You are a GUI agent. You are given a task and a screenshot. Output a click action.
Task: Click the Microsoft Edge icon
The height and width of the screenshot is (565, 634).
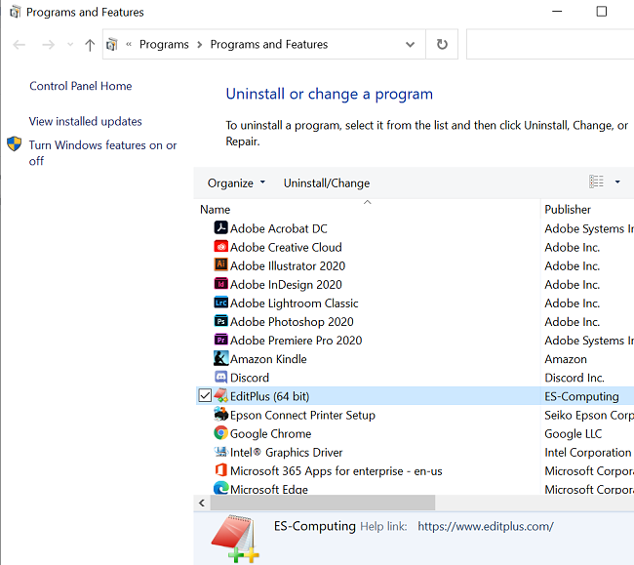220,488
